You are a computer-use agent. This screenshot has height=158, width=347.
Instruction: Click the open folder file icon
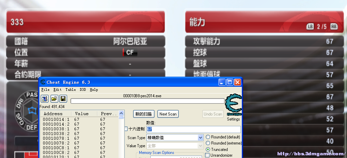[x=54, y=99]
